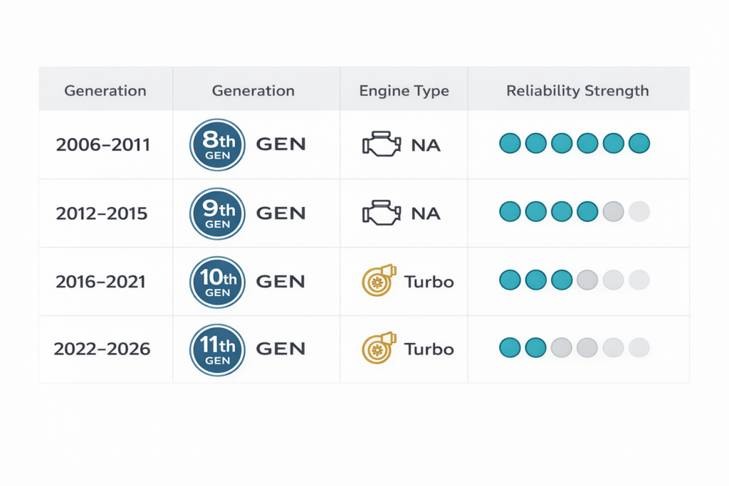Select the NA engine icon for 2012–2015
This screenshot has height=486, width=729.
(382, 211)
